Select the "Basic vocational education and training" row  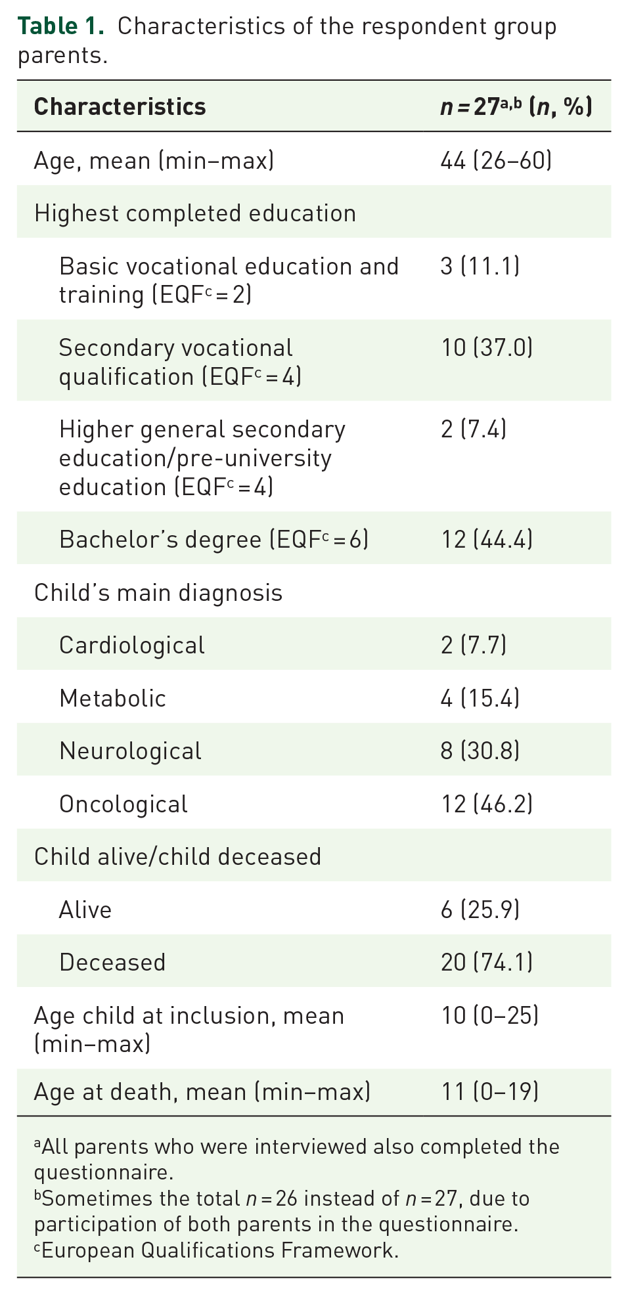point(229,280)
